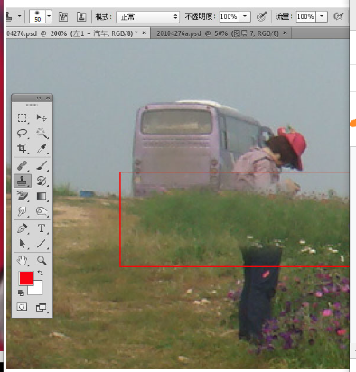Click the brush size 50 preview
The height and width of the screenshot is (372, 356).
pyautogui.click(x=37, y=16)
